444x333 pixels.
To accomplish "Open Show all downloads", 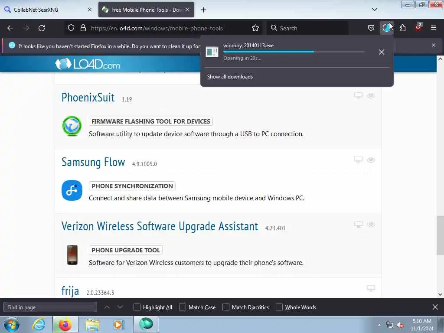I will click(x=230, y=77).
